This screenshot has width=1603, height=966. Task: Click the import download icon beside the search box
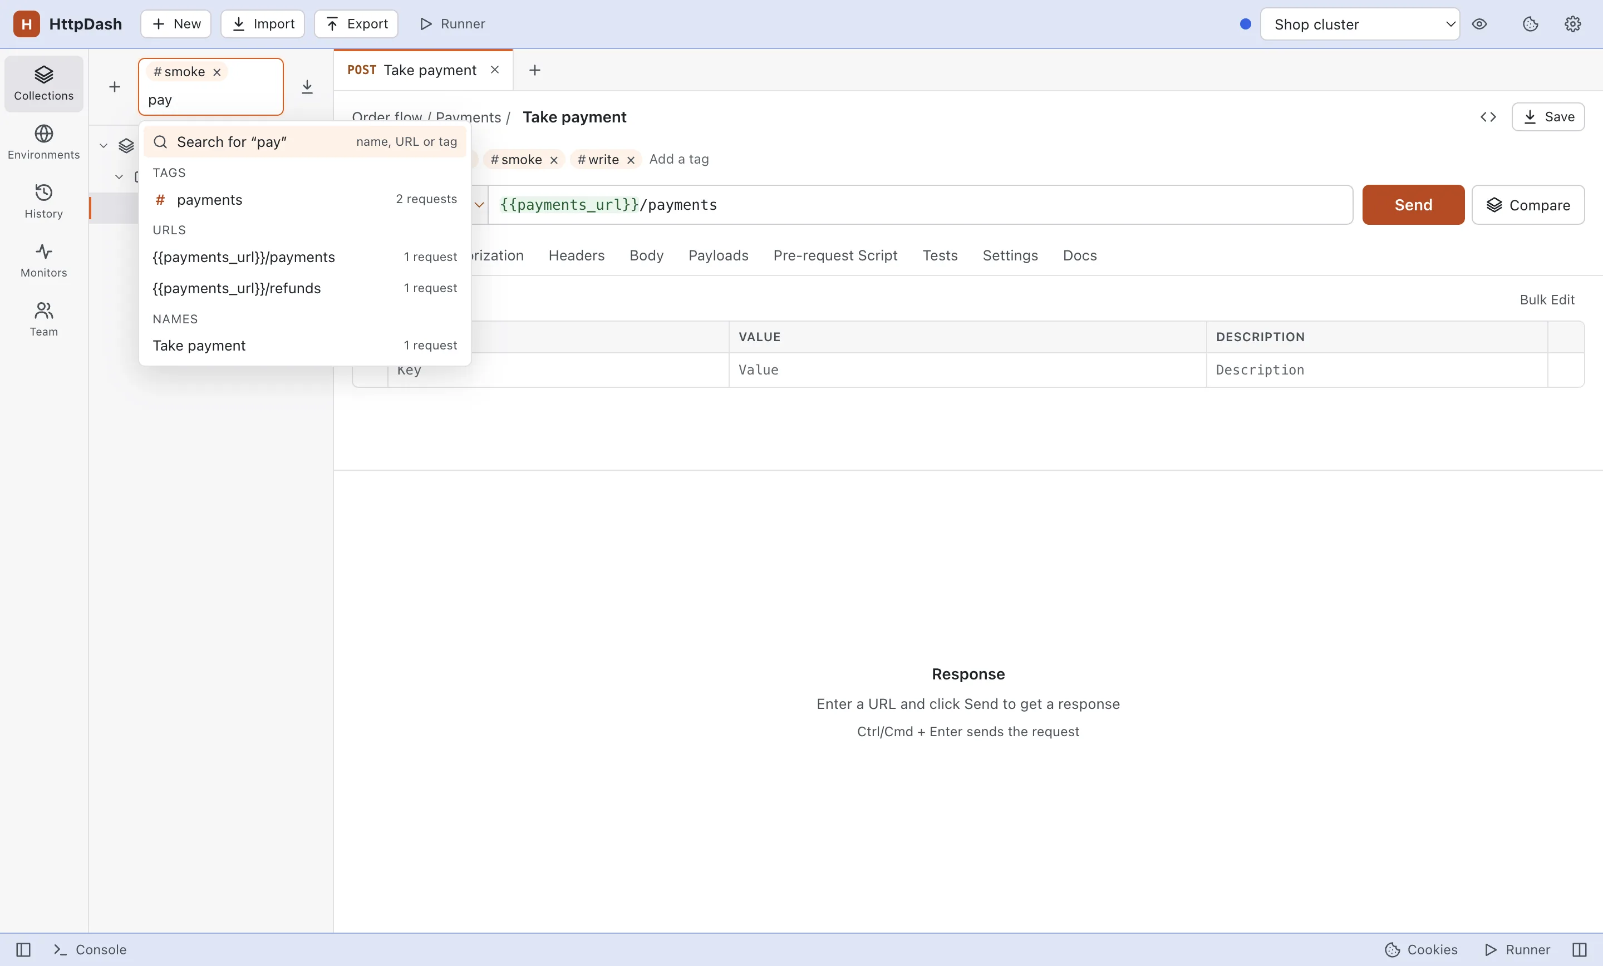pos(307,86)
